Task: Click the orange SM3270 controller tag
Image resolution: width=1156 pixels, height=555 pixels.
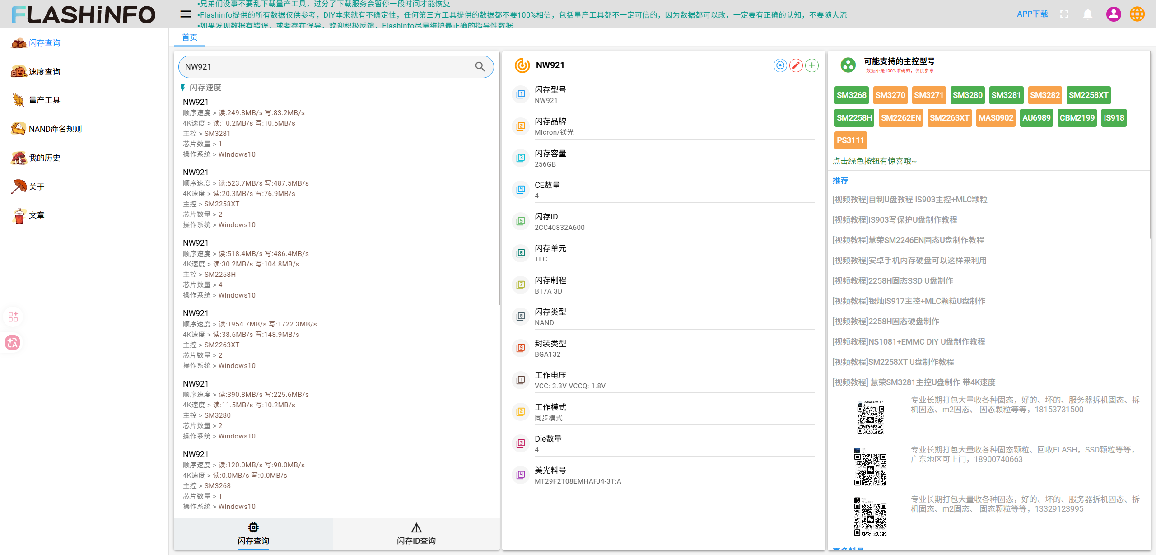Action: coord(890,95)
